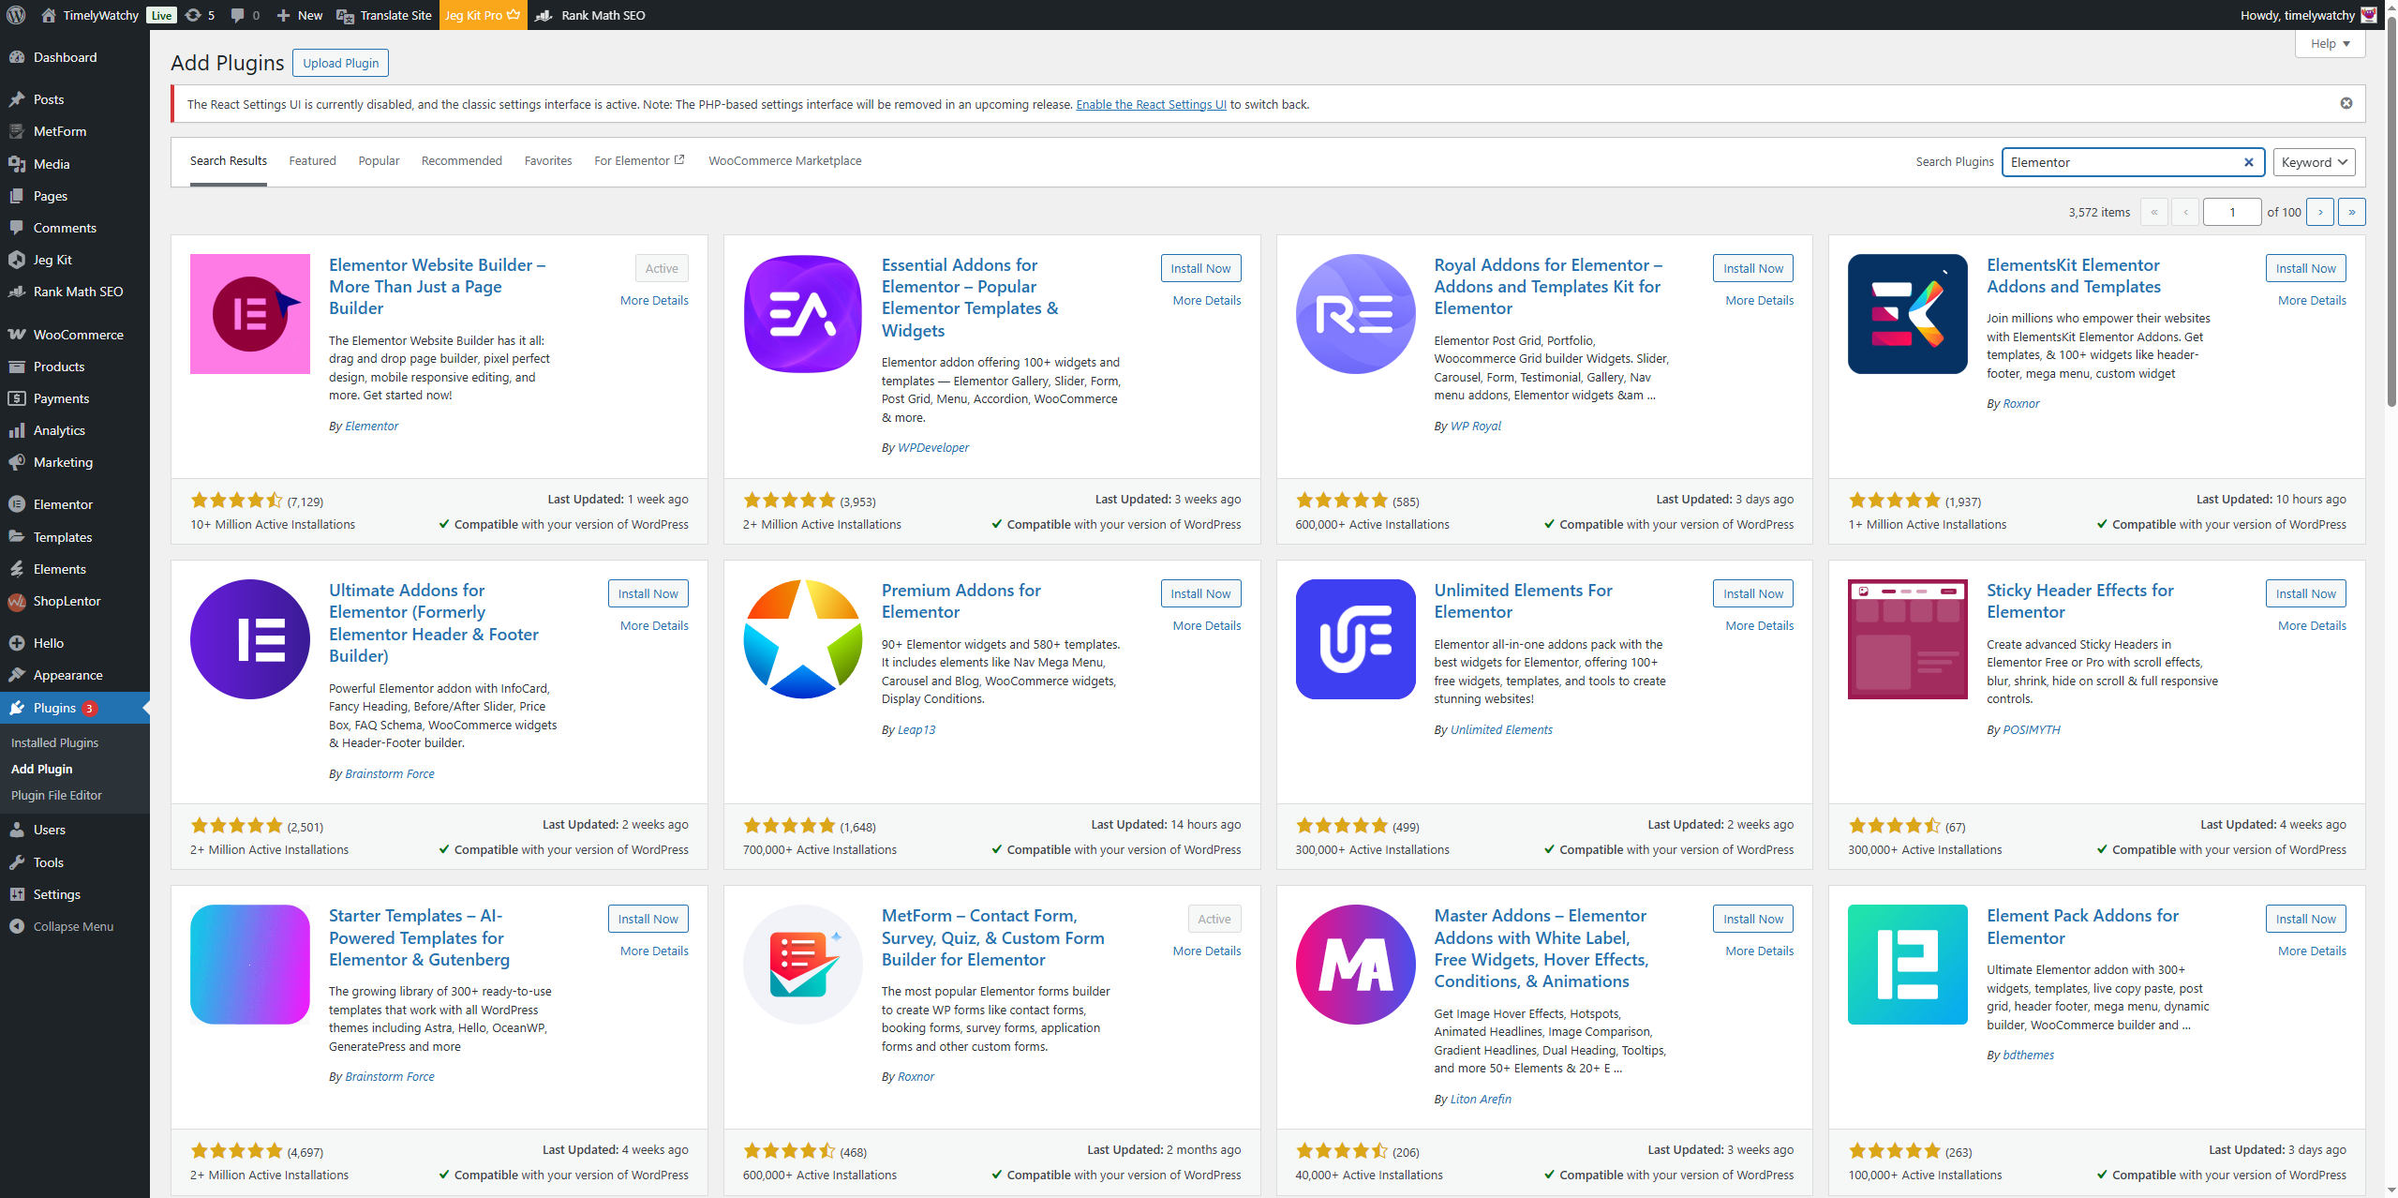Collapse the admin sidebar menu
Viewport: 2398px width, 1198px height.
tap(73, 926)
